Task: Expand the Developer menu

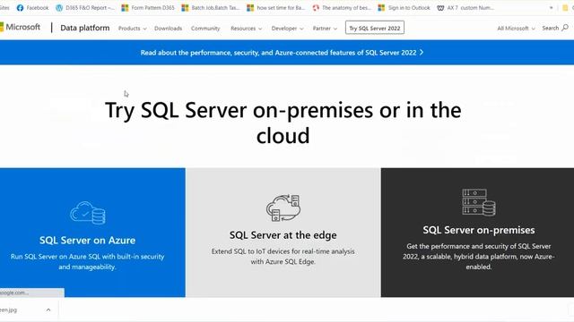Action: click(x=287, y=28)
